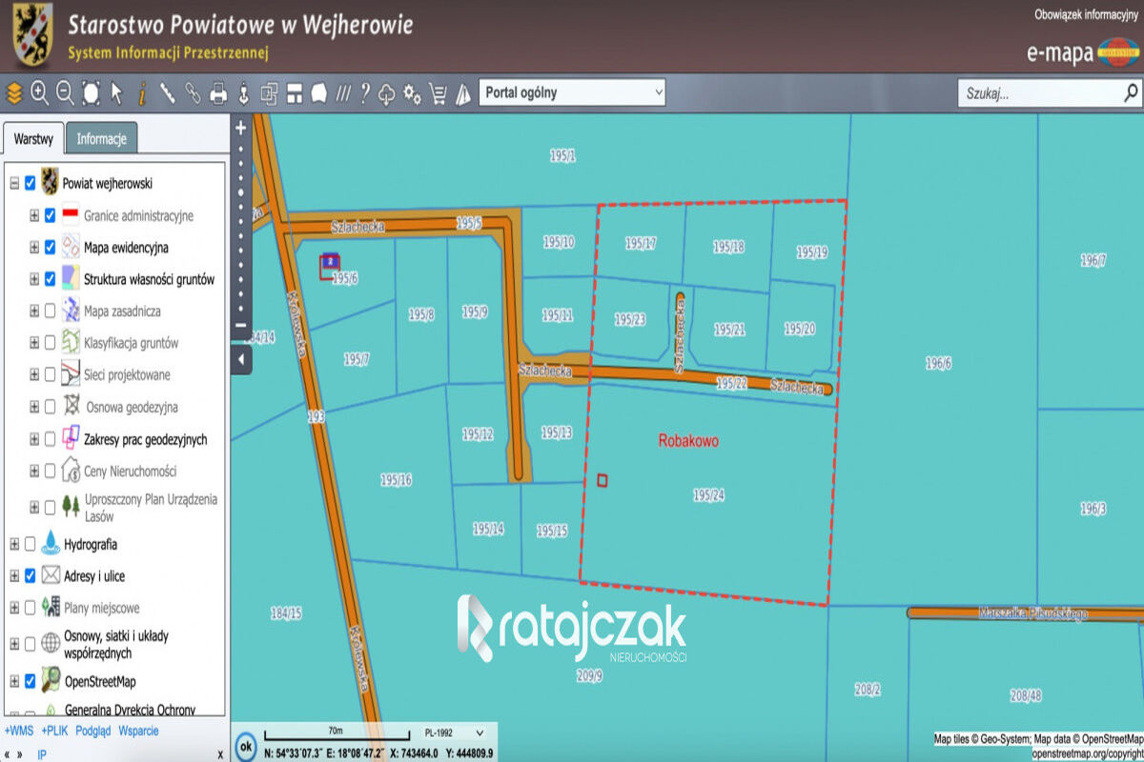Click the triple slash hatch icon
The height and width of the screenshot is (762, 1144).
[343, 93]
